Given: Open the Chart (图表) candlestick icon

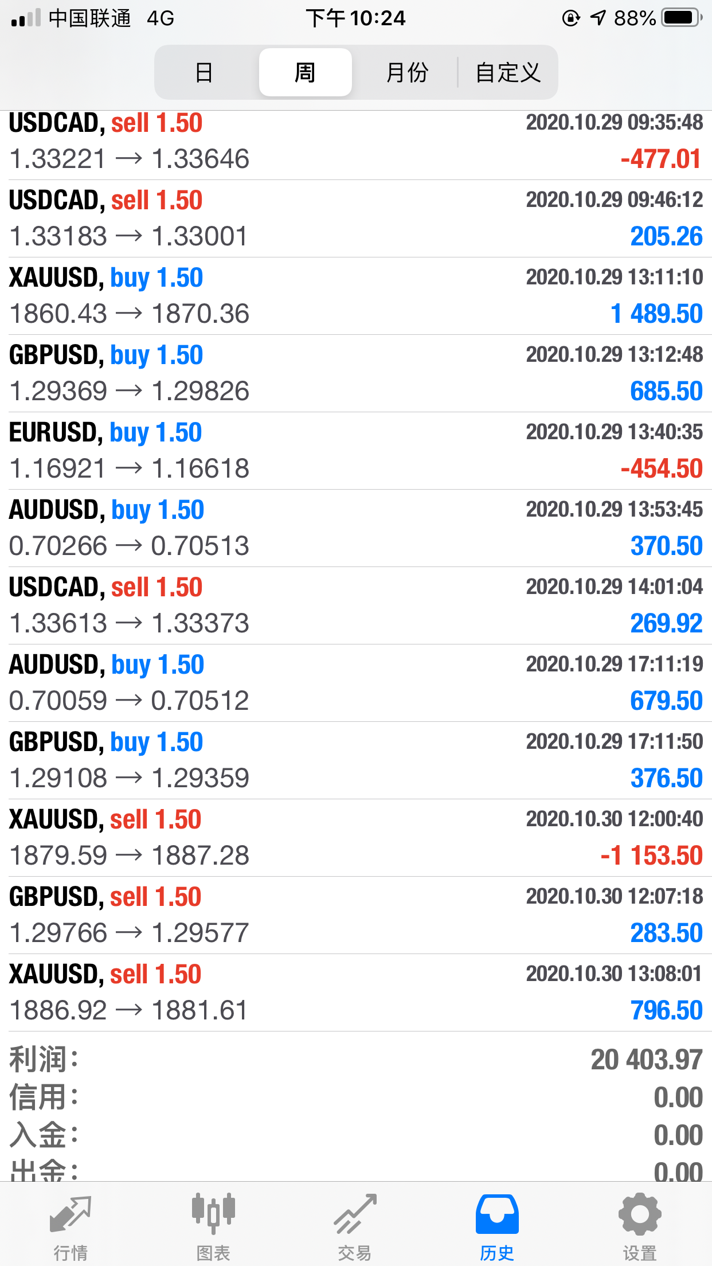Looking at the screenshot, I should [x=213, y=1214].
